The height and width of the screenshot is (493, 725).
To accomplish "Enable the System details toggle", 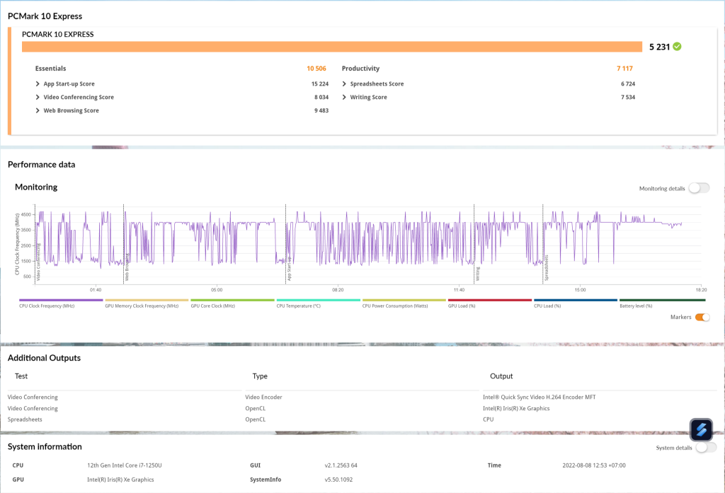I will (705, 447).
